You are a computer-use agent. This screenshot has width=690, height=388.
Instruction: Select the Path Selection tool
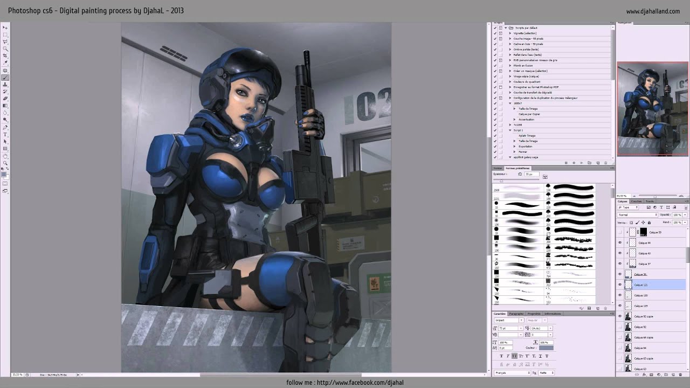(5, 142)
